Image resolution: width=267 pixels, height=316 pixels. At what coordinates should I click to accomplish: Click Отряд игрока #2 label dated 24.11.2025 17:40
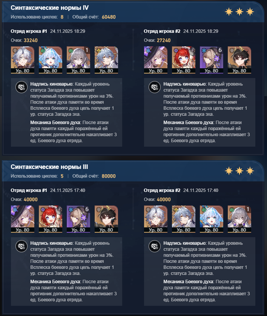(162, 190)
